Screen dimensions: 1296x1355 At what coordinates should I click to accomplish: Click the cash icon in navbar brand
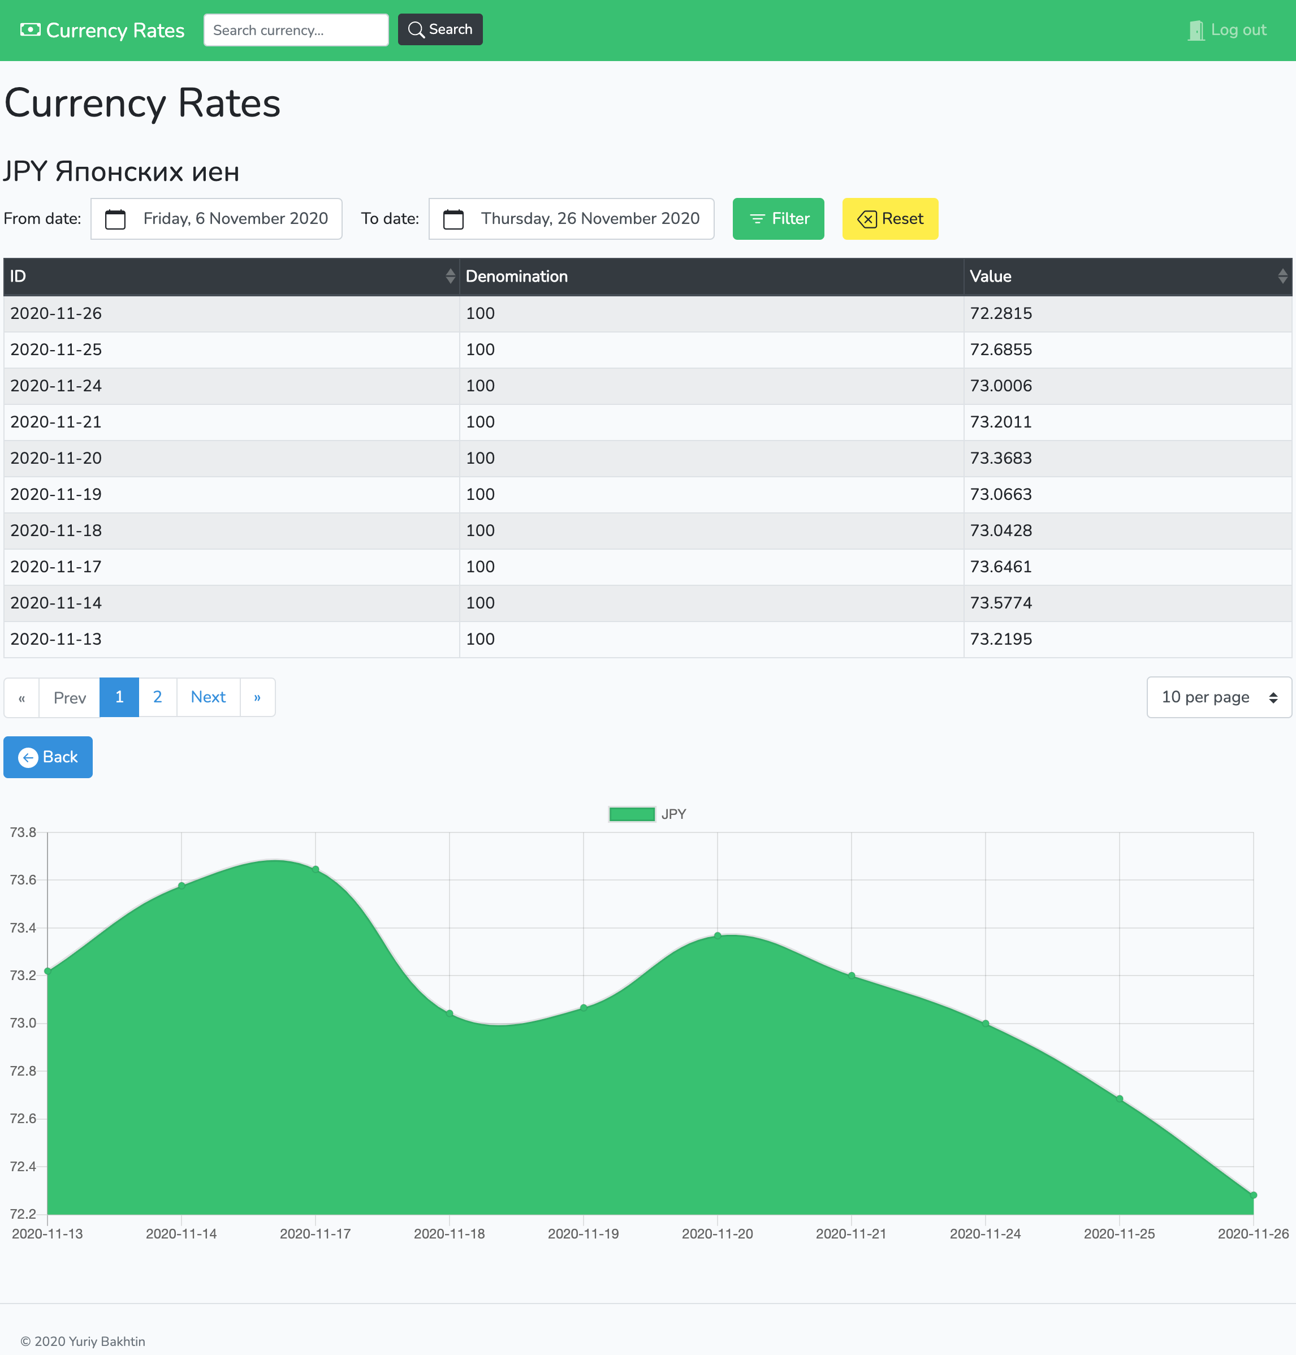pos(30,30)
